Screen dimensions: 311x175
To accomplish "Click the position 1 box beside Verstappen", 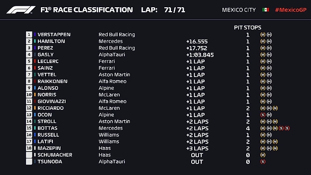I will [x=29, y=34].
